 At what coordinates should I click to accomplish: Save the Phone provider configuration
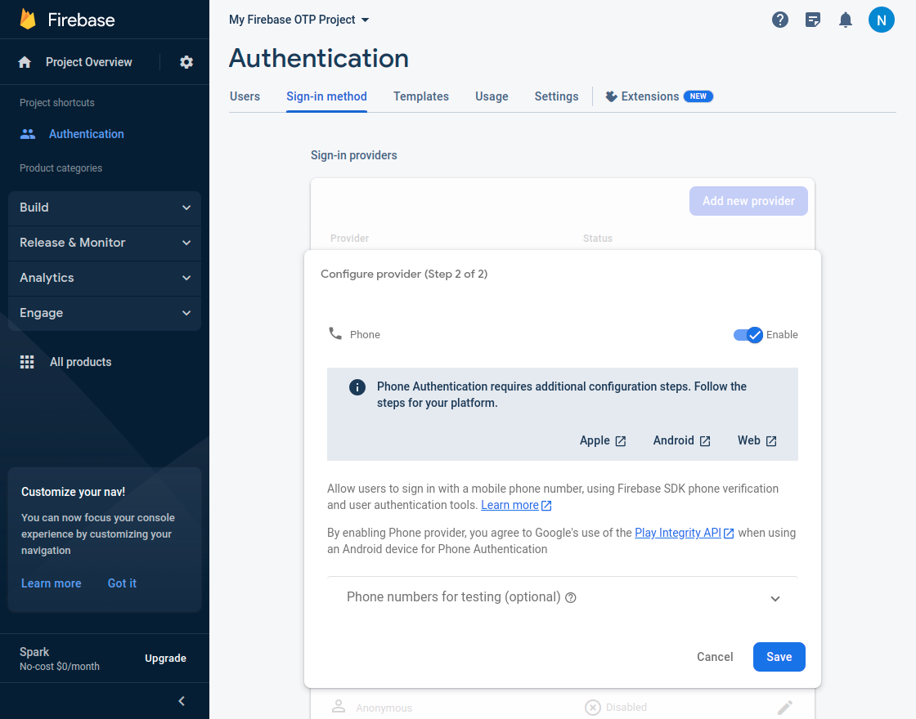[x=779, y=656]
